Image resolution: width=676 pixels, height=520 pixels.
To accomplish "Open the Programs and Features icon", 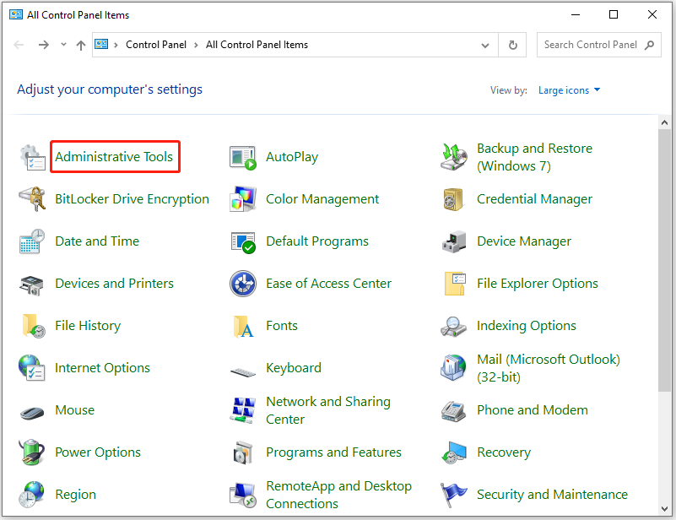I will [243, 452].
